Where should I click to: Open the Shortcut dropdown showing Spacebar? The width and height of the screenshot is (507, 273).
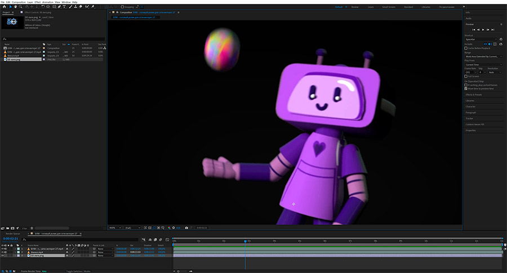(481, 39)
